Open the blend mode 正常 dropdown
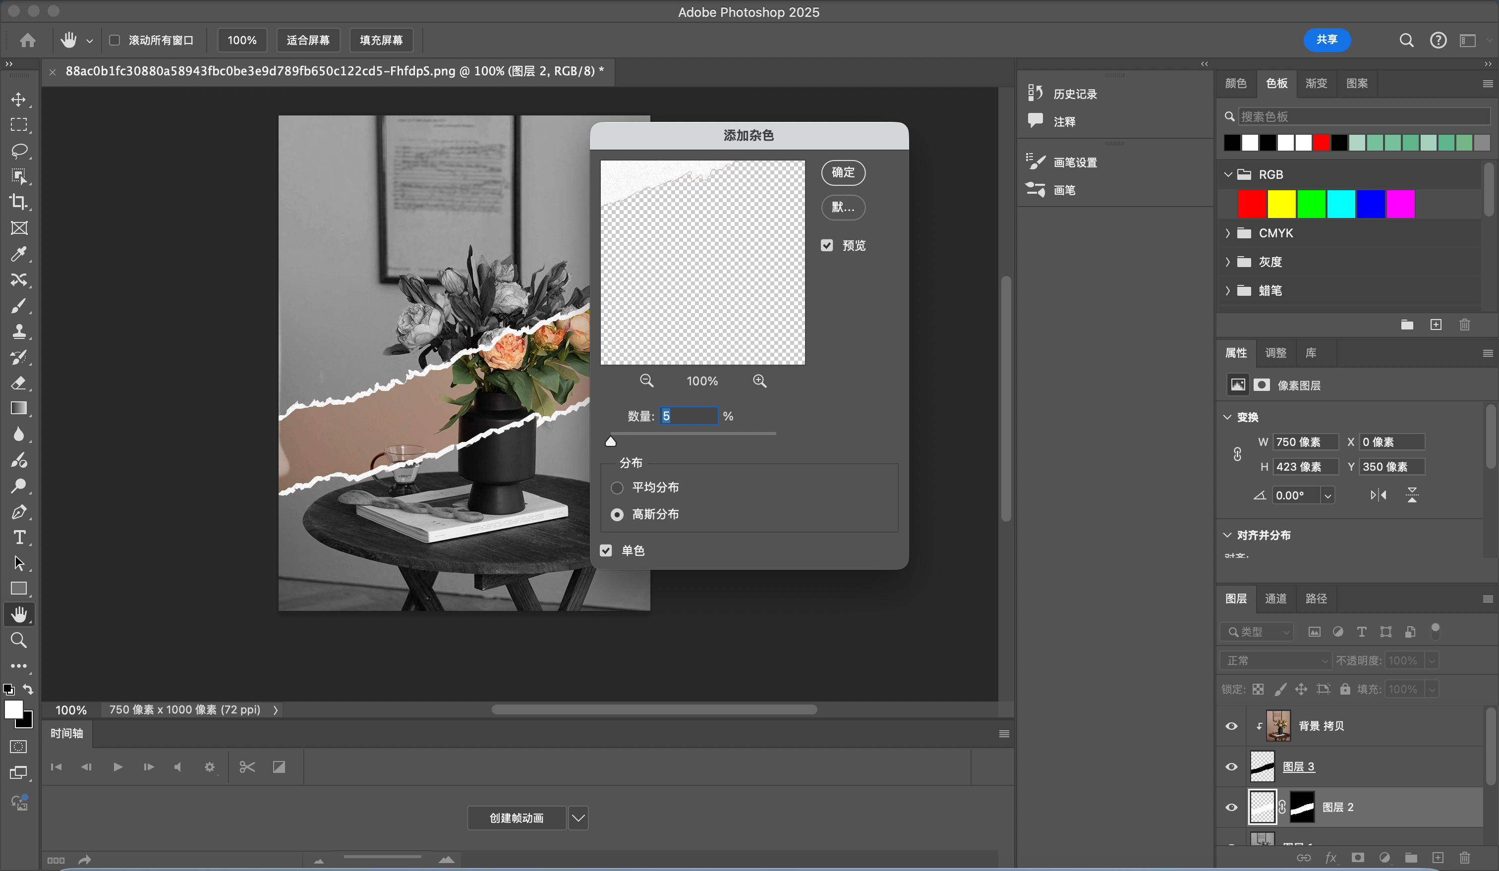 coord(1275,660)
